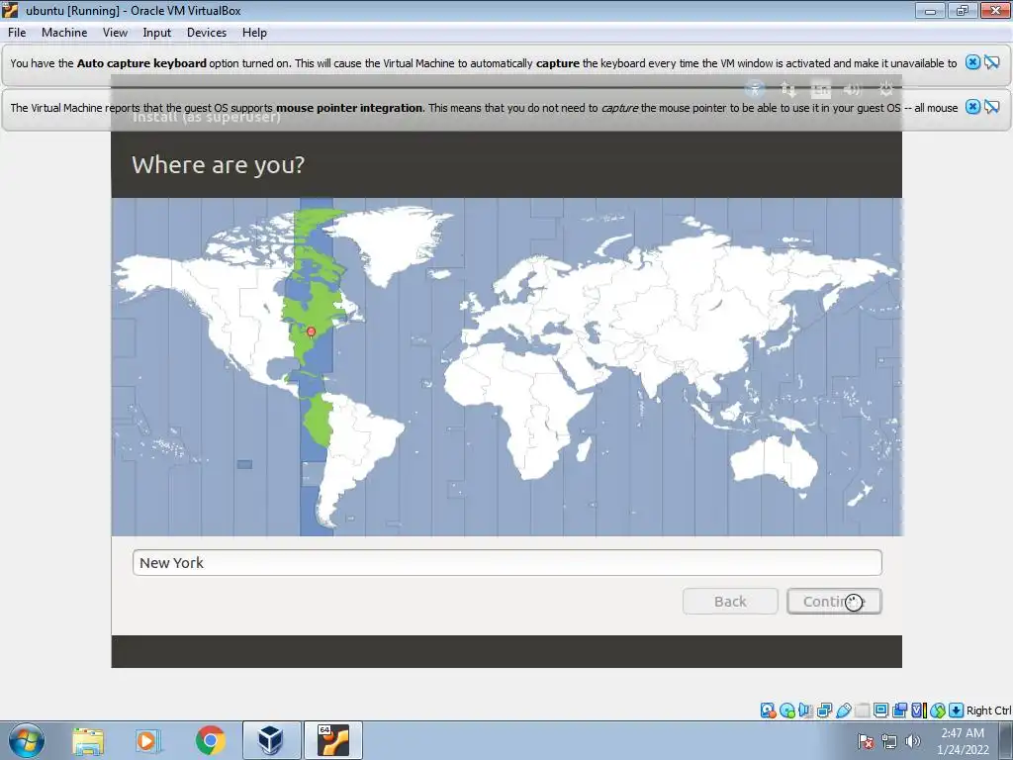The width and height of the screenshot is (1013, 760).
Task: Open the Windows volume tray icon
Action: pyautogui.click(x=912, y=741)
